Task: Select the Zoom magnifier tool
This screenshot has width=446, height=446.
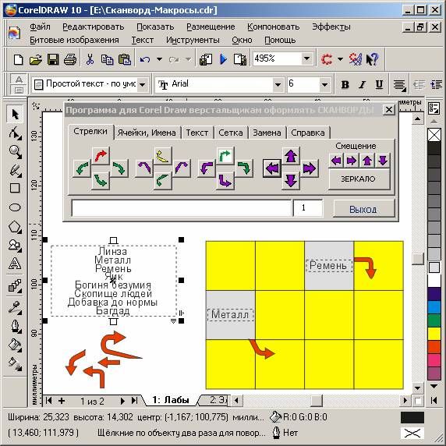Action: 15,151
